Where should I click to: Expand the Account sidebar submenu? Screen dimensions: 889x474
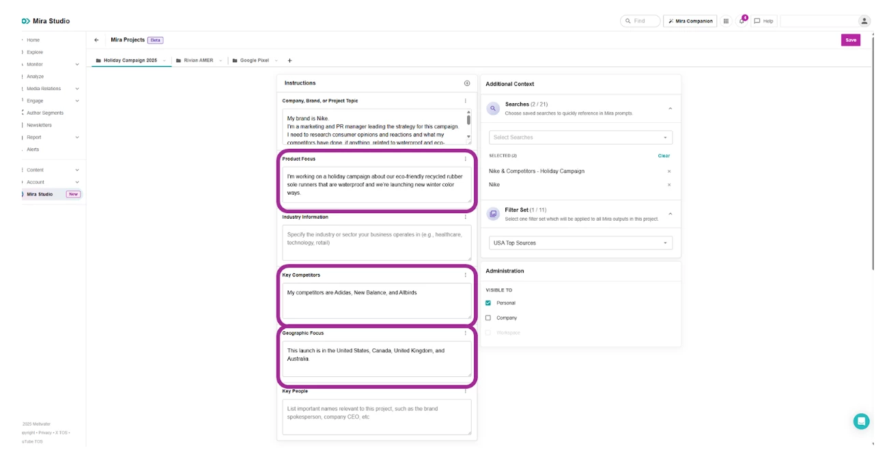(x=76, y=182)
